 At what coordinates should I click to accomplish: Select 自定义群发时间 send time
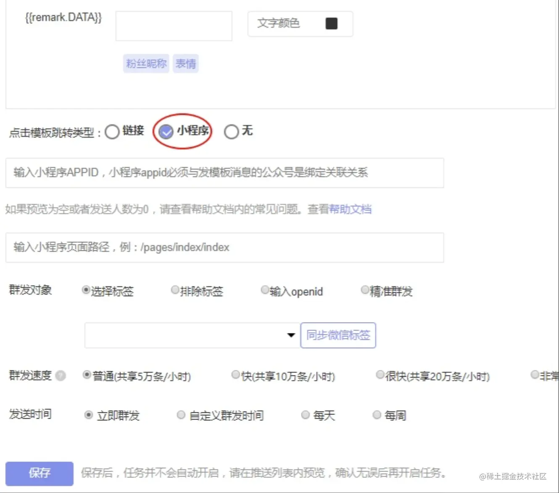coord(181,415)
